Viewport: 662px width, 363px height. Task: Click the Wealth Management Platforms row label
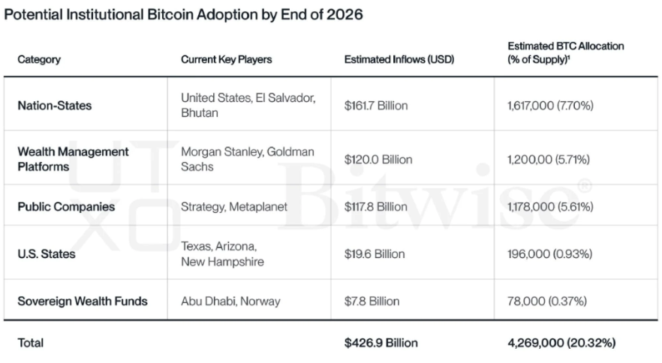(73, 159)
